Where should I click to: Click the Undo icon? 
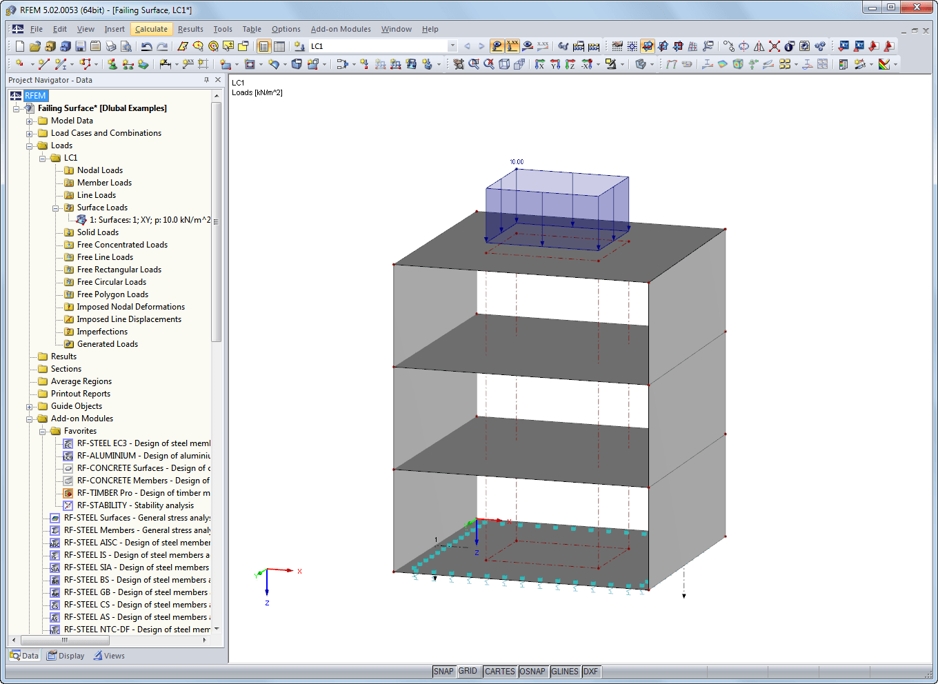(x=146, y=46)
